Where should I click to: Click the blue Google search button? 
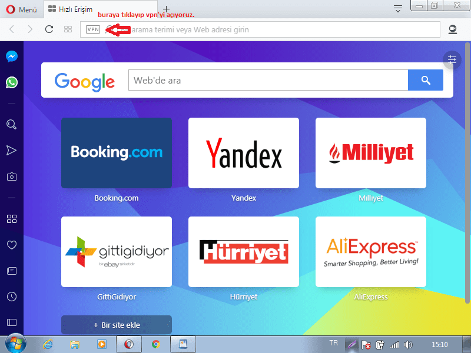click(x=425, y=80)
